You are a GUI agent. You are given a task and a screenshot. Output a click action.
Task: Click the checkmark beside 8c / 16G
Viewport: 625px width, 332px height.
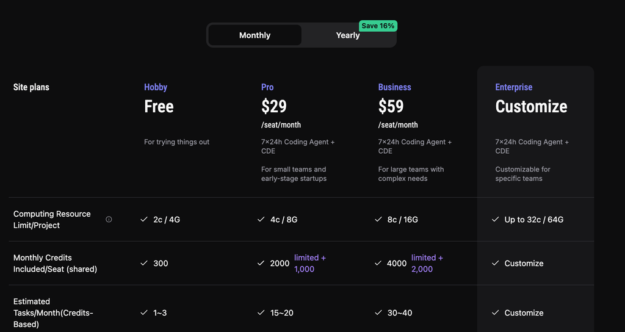tap(378, 219)
